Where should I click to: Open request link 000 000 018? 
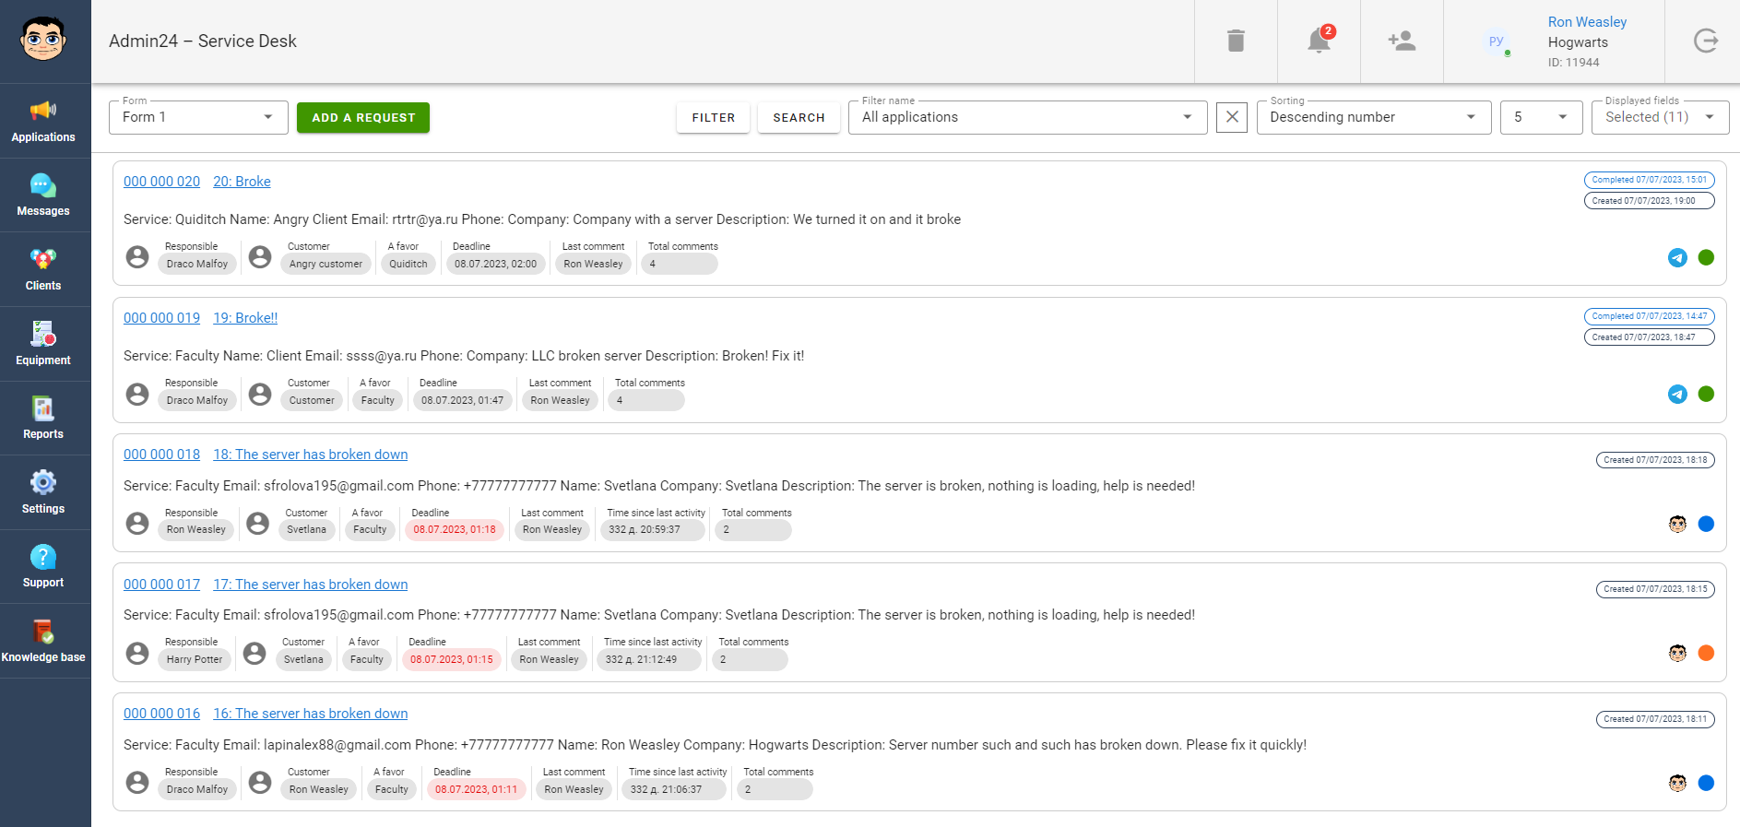point(161,455)
